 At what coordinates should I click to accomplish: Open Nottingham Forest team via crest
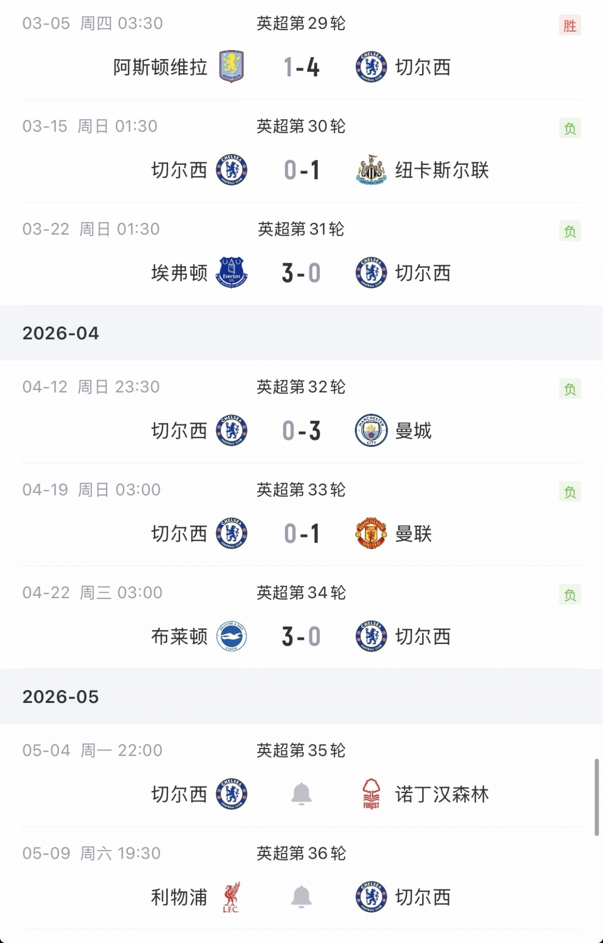click(371, 794)
